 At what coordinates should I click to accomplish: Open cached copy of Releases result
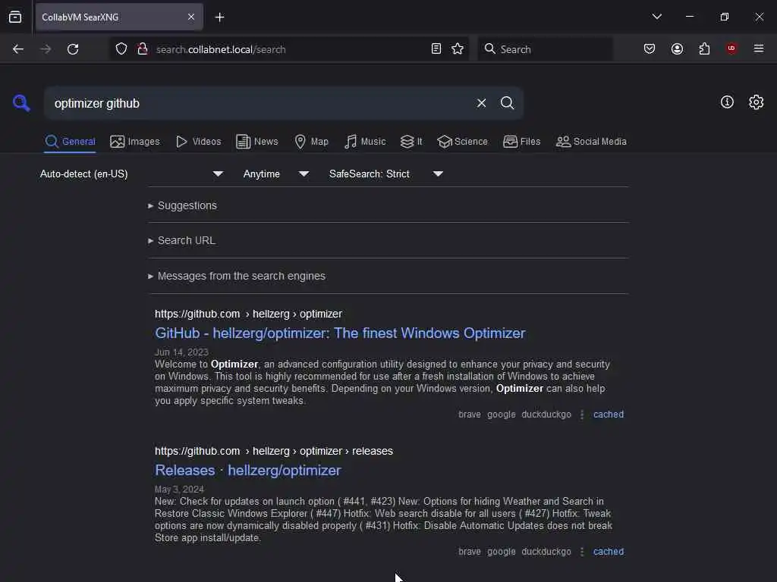608,552
